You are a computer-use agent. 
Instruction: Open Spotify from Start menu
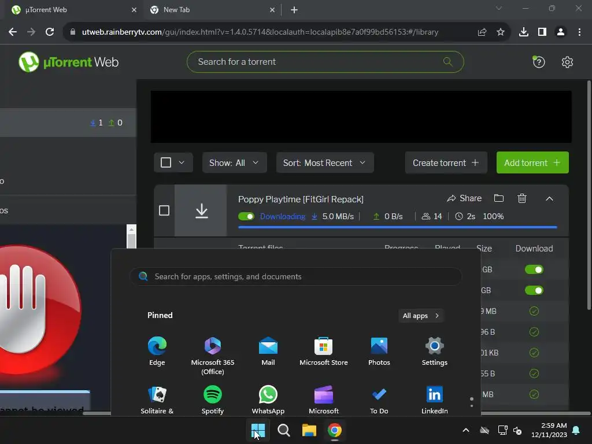coord(213,400)
